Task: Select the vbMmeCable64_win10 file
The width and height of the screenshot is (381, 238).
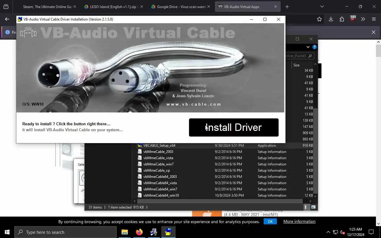Action: tap(225, 195)
